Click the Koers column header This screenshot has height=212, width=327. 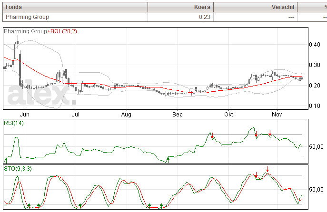tap(180, 7)
